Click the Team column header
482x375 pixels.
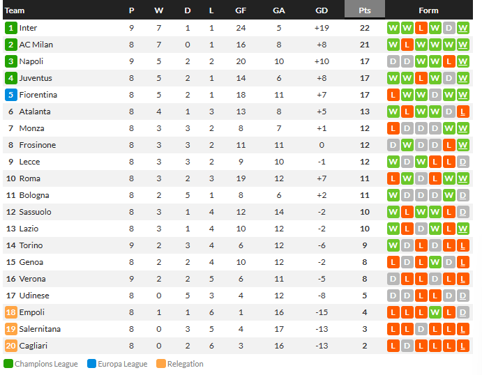point(15,10)
